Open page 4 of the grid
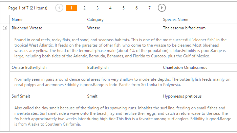 coord(110,8)
